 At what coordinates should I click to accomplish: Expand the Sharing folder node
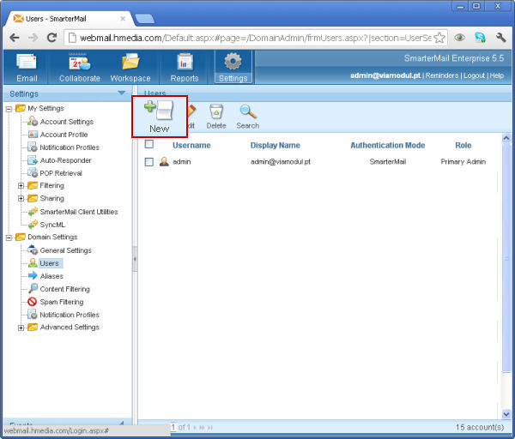tap(21, 199)
